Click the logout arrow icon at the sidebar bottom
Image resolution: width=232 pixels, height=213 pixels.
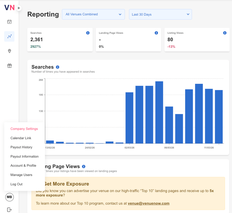coord(9,210)
